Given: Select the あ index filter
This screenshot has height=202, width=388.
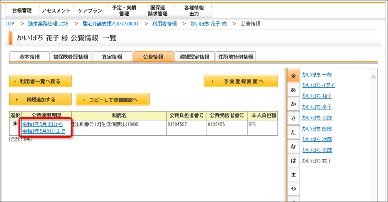Looking at the screenshot, I should pos(293,90).
